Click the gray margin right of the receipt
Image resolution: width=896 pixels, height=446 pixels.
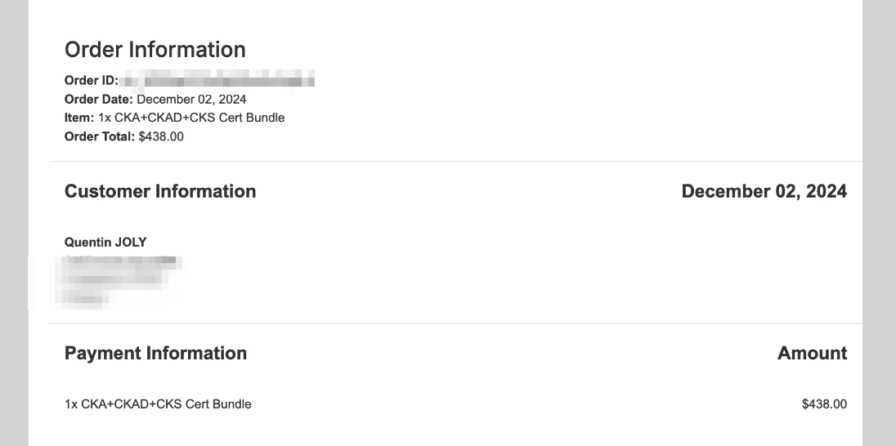(880, 223)
